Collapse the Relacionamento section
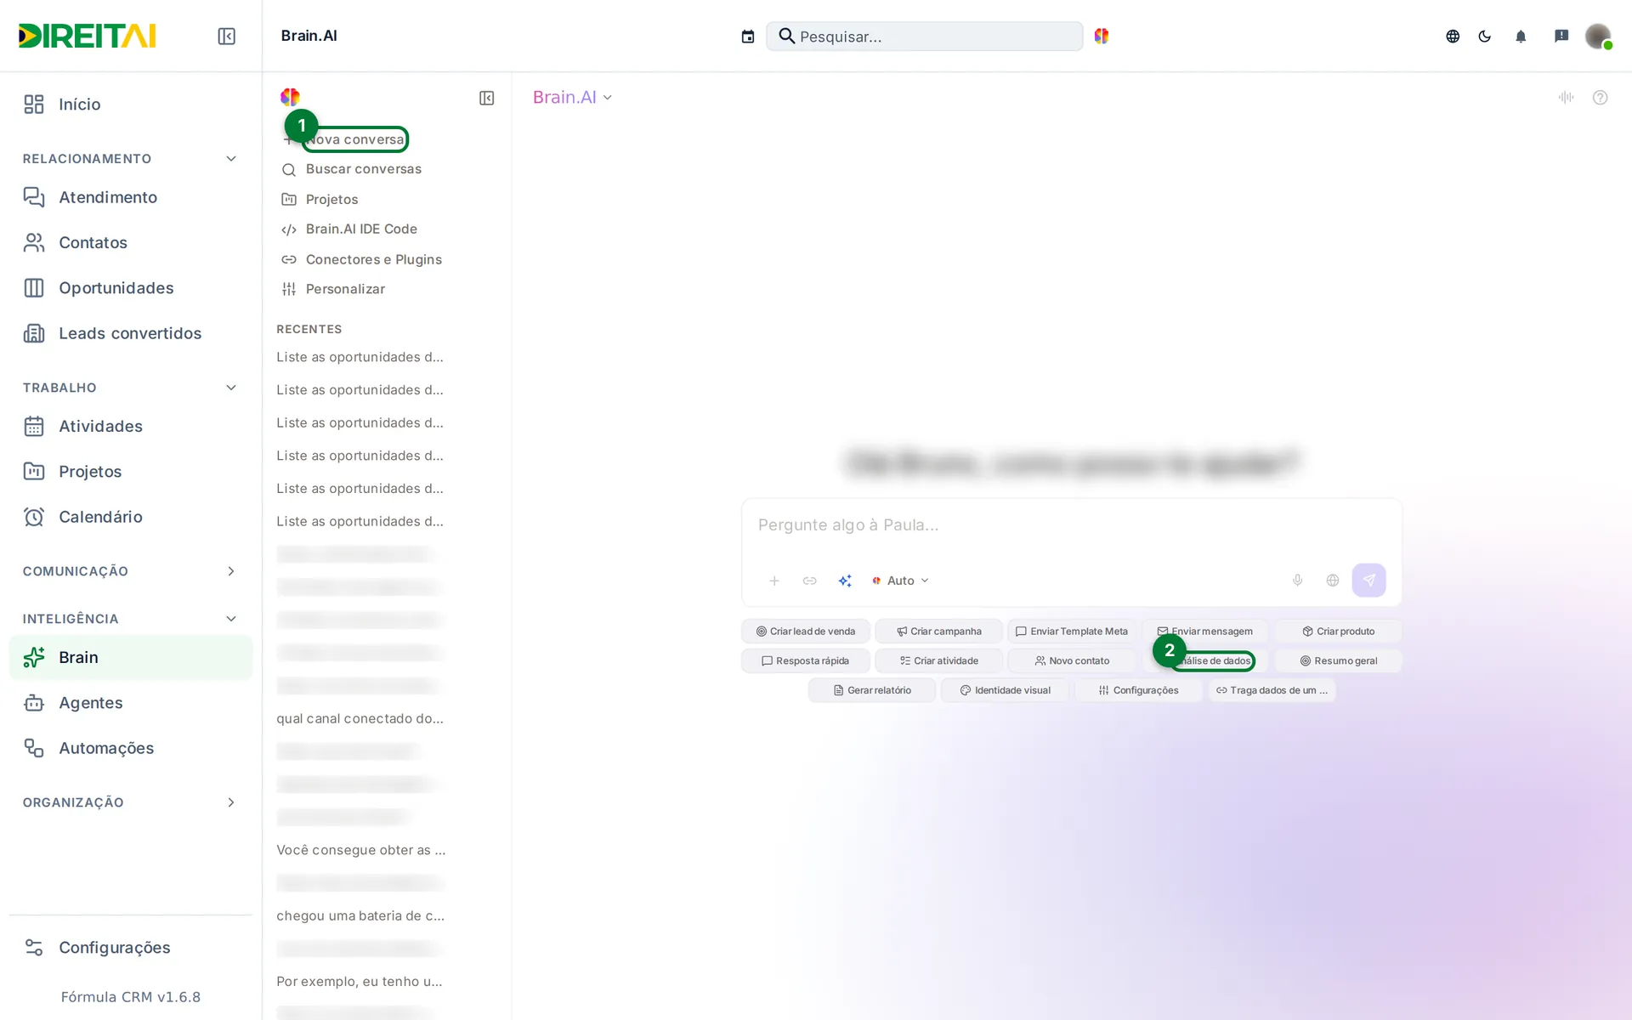The height and width of the screenshot is (1020, 1632). (231, 159)
